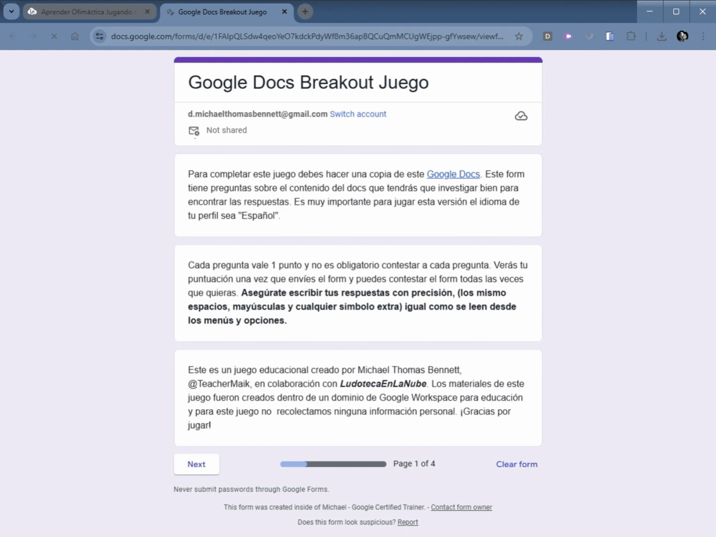
Task: Open the Extensions puzzle-piece icon
Action: [631, 36]
